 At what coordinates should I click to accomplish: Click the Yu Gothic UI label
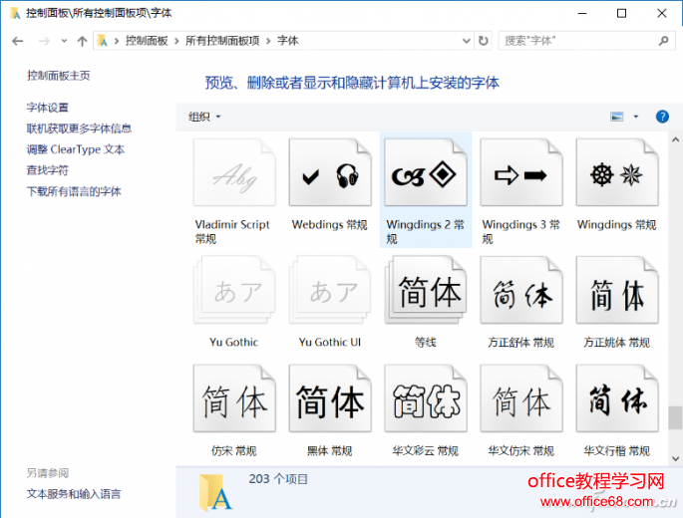[330, 342]
